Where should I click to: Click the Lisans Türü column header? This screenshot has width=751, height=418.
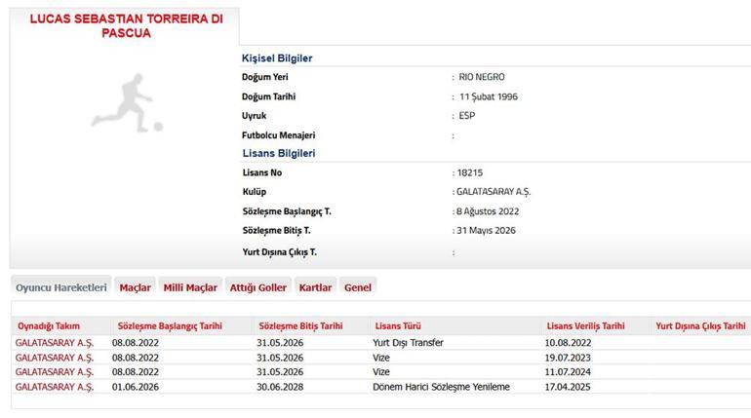[x=398, y=326]
